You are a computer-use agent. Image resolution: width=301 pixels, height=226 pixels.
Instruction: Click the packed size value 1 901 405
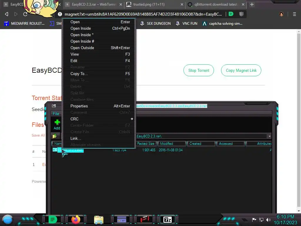pyautogui.click(x=149, y=150)
